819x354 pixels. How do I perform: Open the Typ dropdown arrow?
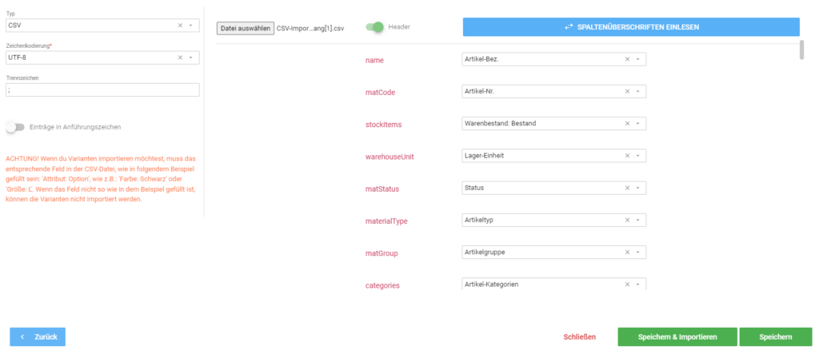pos(190,25)
